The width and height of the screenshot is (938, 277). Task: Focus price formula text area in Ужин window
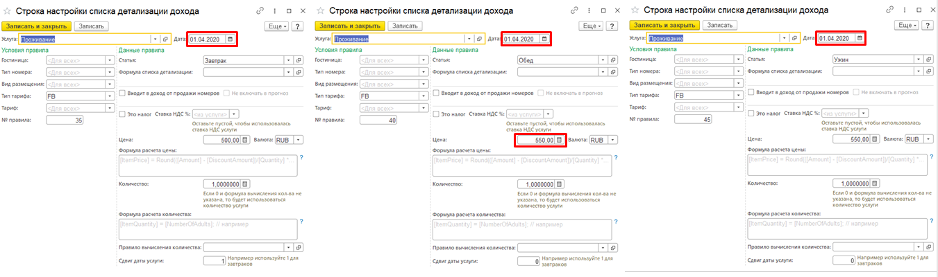point(837,165)
